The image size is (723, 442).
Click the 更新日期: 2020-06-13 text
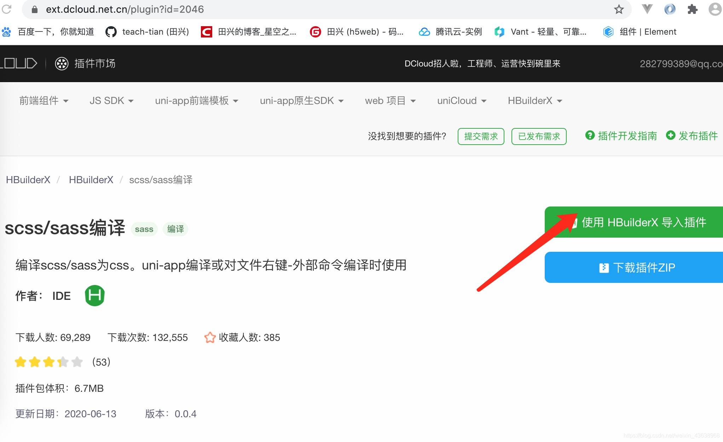[66, 414]
